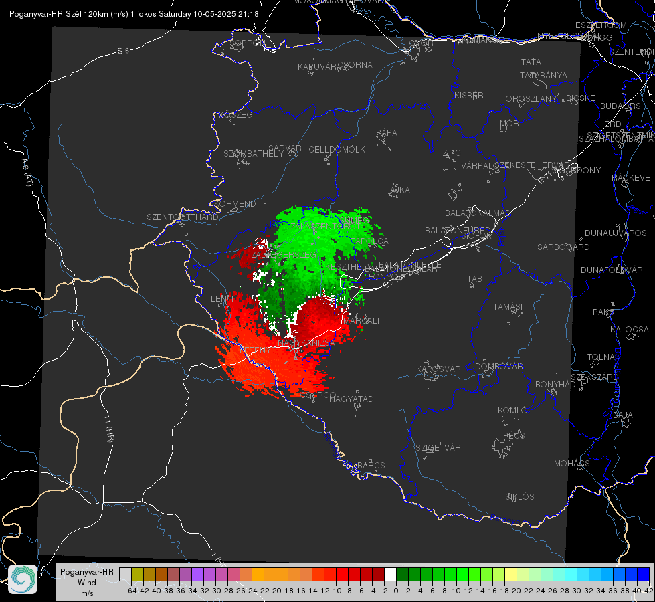Click the BICSKE city label
The width and height of the screenshot is (655, 602).
tap(581, 98)
